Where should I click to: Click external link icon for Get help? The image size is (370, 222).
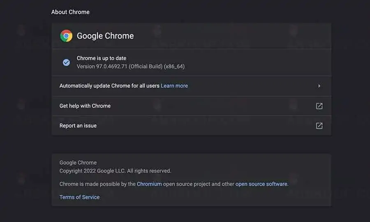click(x=319, y=106)
